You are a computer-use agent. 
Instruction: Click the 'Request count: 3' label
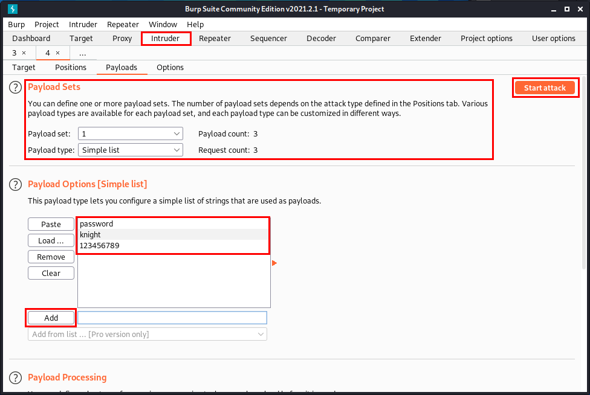pos(228,150)
